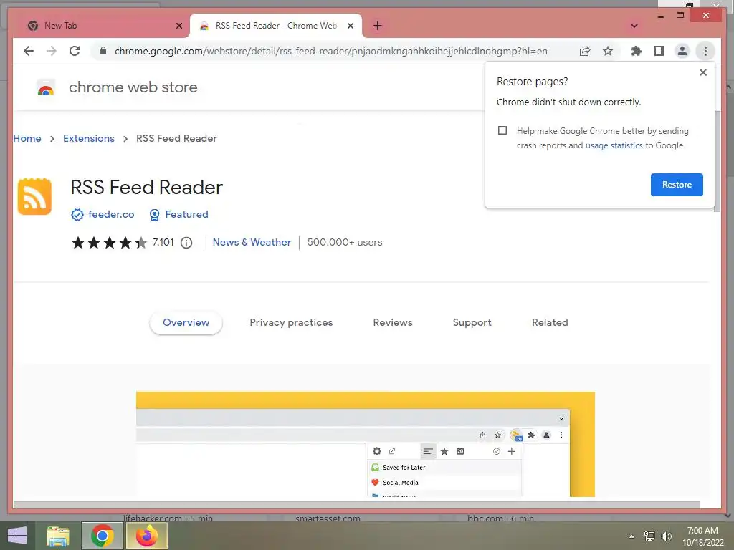Click the taskbar clock and date
This screenshot has height=550, width=734.
(x=702, y=536)
